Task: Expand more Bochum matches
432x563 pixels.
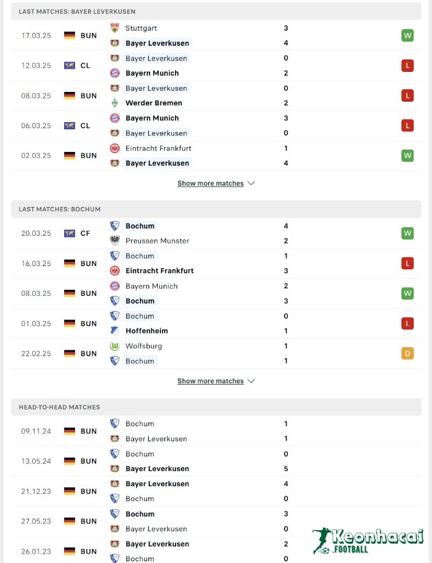Action: (x=211, y=381)
